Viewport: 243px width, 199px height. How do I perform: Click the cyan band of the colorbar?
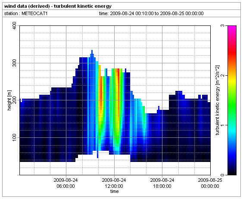tap(232, 130)
